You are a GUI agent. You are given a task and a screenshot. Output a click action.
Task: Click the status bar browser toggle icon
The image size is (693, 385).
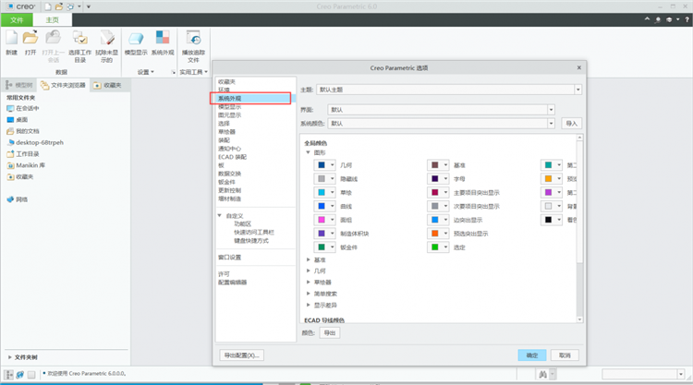click(x=20, y=375)
